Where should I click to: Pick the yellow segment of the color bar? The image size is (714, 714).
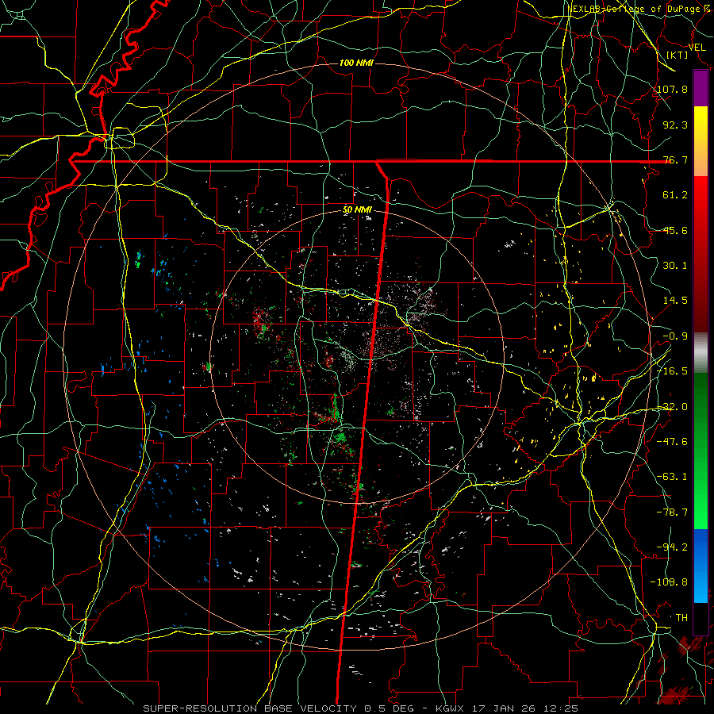tap(701, 141)
